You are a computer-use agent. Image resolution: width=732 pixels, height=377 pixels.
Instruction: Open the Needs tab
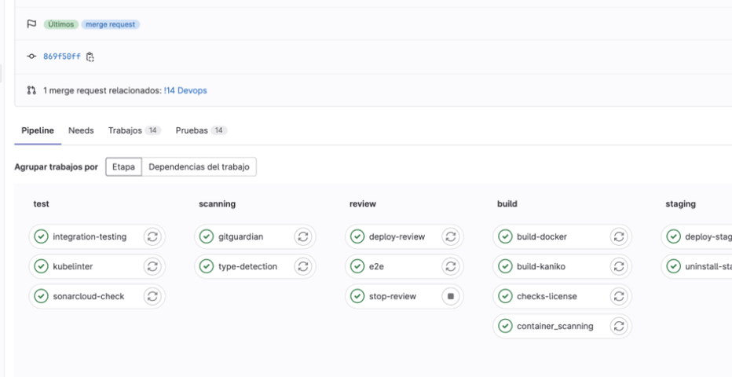tap(81, 130)
